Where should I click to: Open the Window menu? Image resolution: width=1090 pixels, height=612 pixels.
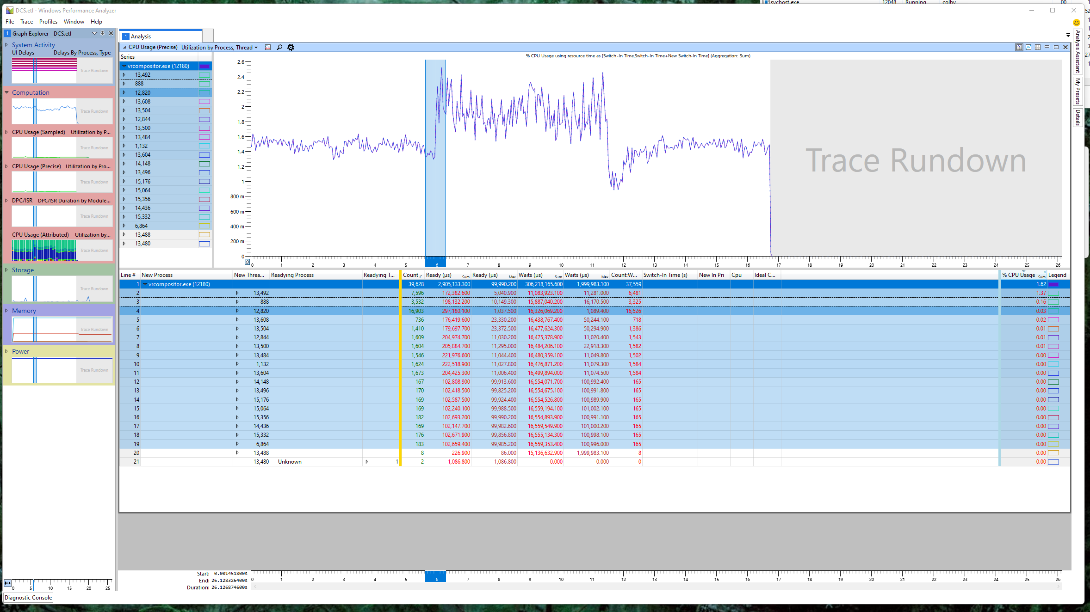tap(74, 22)
